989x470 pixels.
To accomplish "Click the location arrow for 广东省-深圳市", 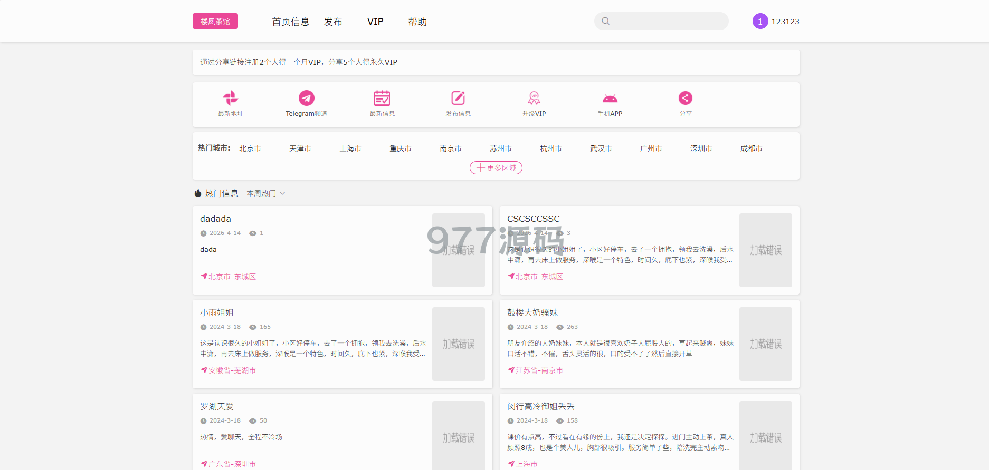I will point(204,464).
